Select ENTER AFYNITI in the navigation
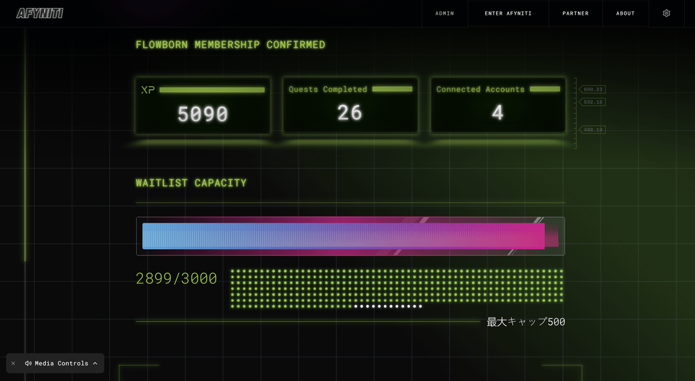 click(x=508, y=14)
